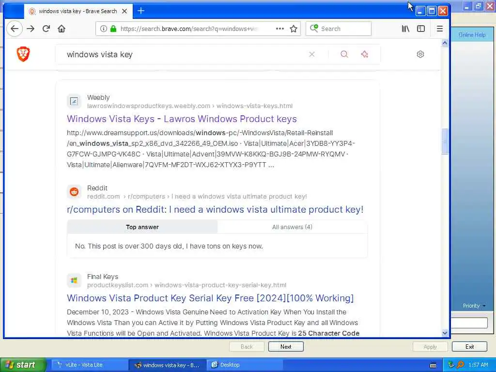Open Online Help link in vLite window

point(472,35)
